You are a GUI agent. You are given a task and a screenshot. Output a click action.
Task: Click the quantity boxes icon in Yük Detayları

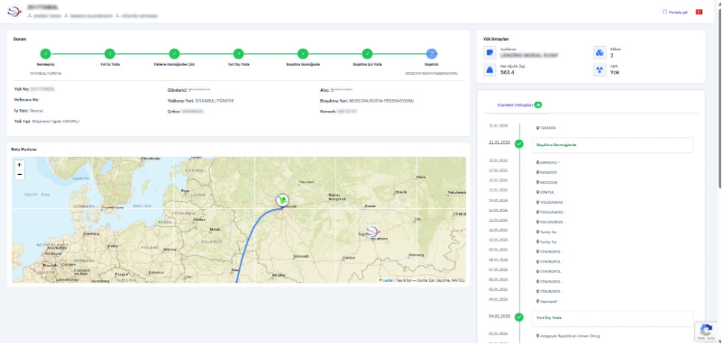(x=599, y=52)
